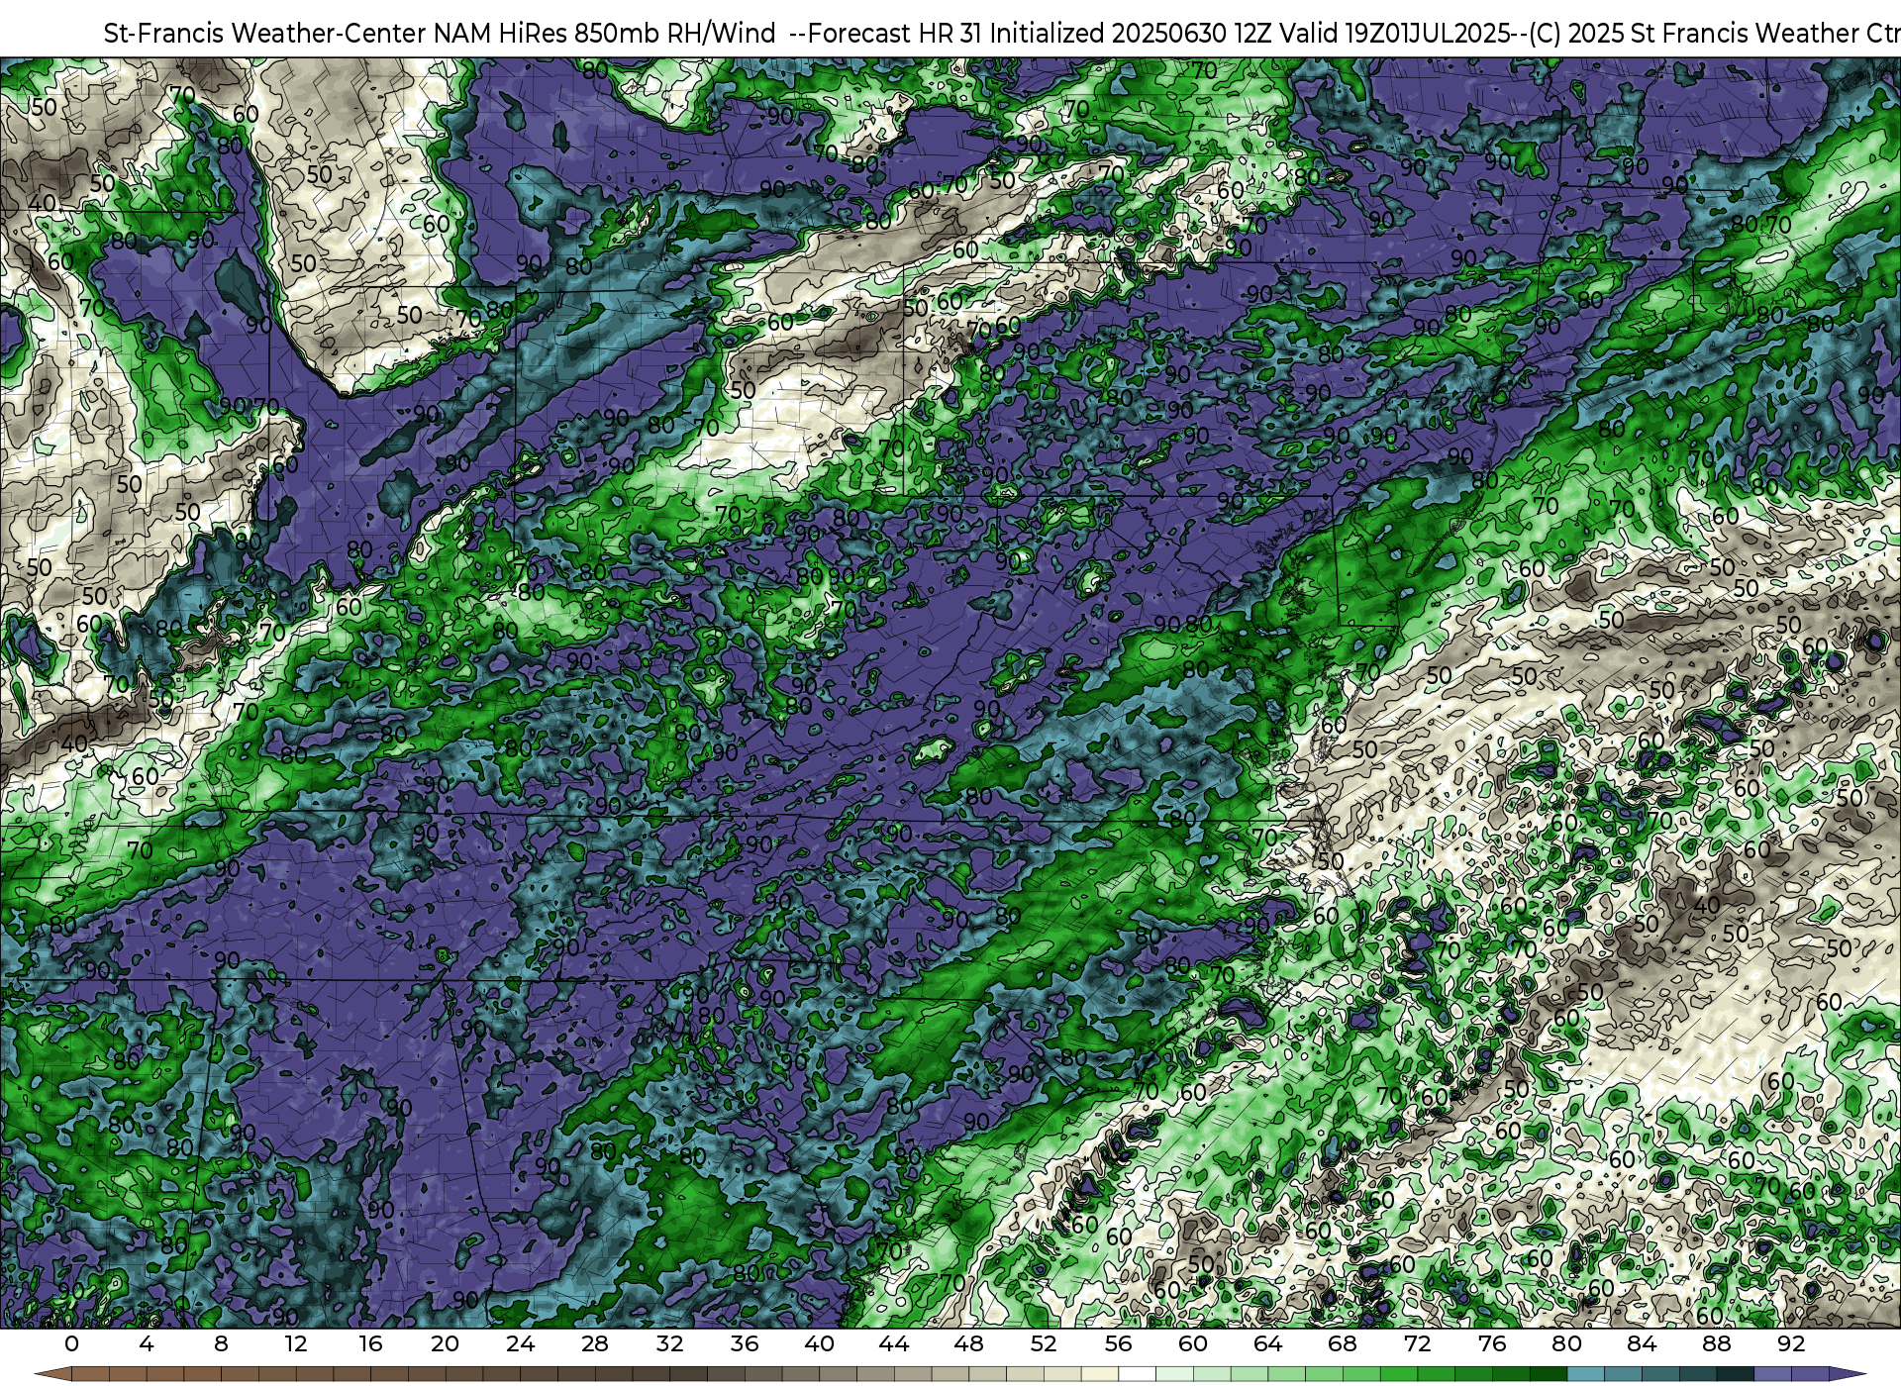The image size is (1901, 1386).
Task: Click the purple right arrow of the colorbar
Action: pos(1847,1374)
